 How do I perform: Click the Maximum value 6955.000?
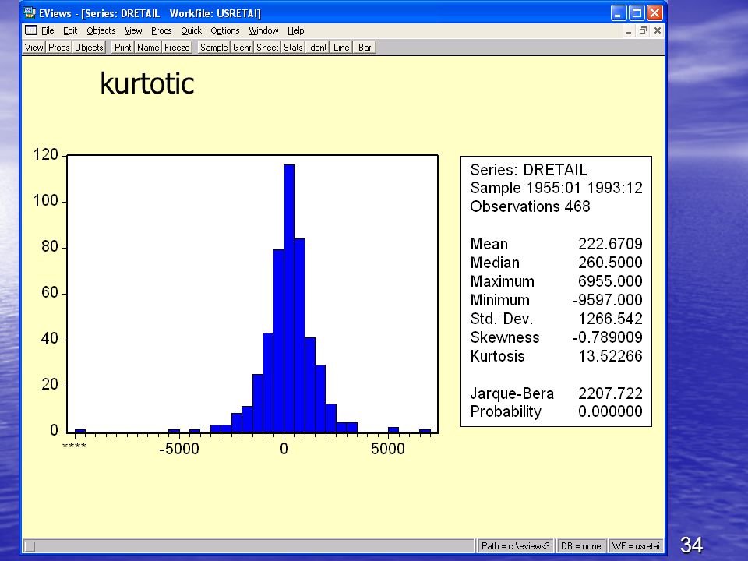610,281
